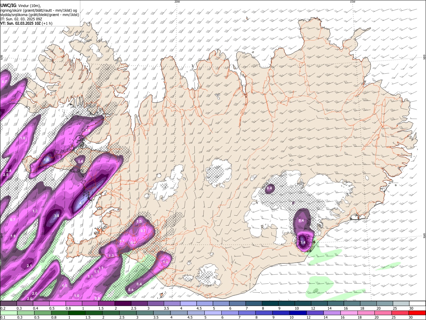Click the 2.1 value in the southwest sea
The height and width of the screenshot is (320, 426).
click(29, 266)
